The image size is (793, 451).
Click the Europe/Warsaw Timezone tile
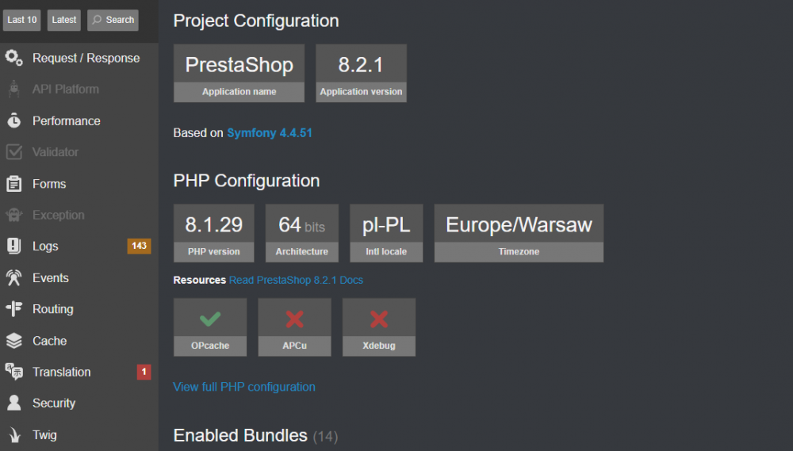click(519, 233)
